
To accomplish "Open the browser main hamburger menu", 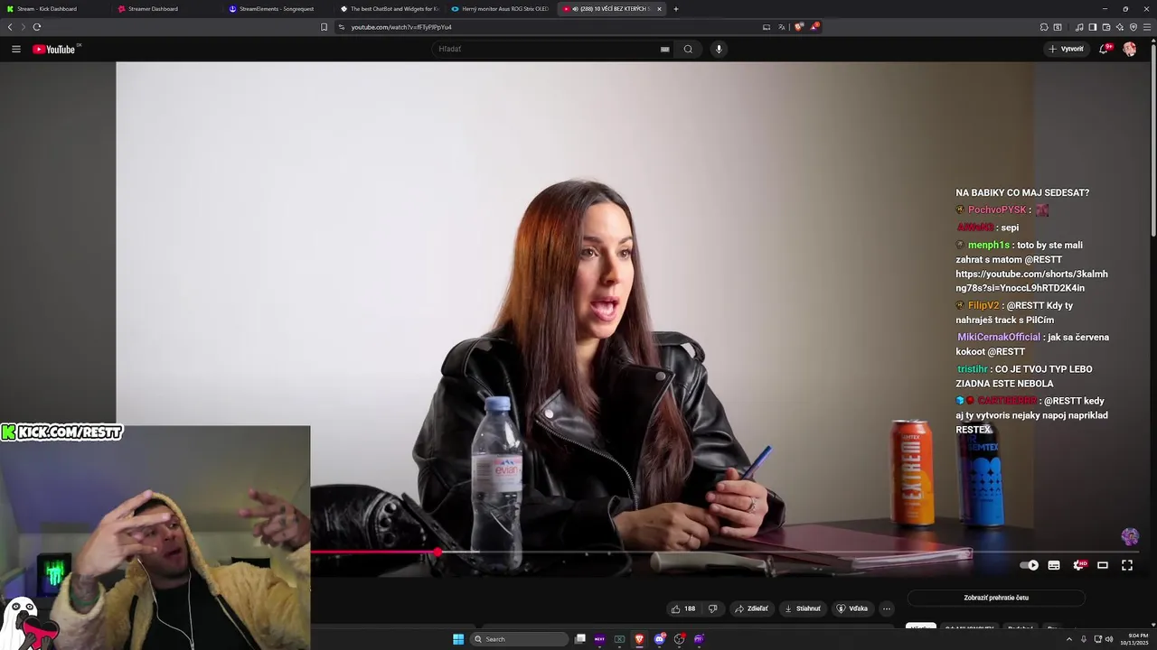I will point(1147,27).
